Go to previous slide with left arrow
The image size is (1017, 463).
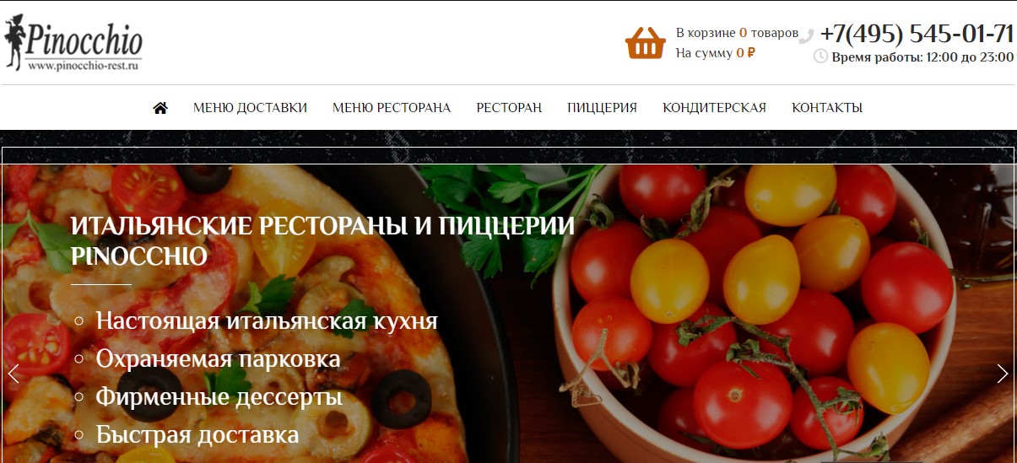[x=14, y=374]
